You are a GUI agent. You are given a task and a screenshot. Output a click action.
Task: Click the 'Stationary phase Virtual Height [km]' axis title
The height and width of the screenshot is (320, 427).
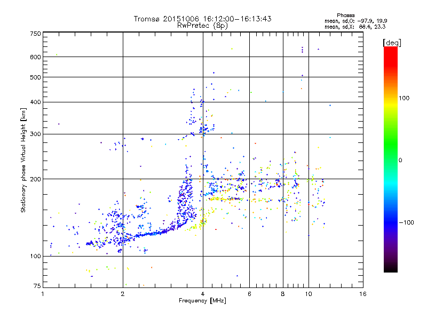pos(23,160)
